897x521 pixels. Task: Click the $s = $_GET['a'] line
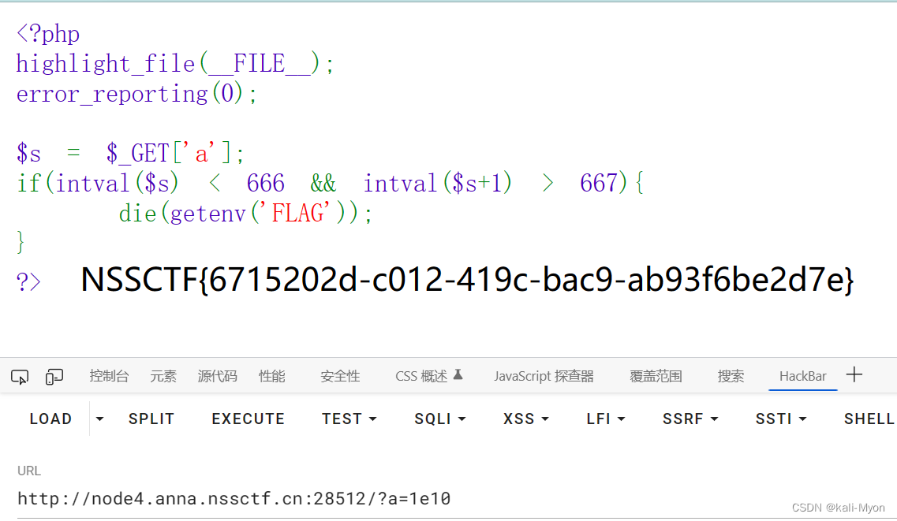130,153
